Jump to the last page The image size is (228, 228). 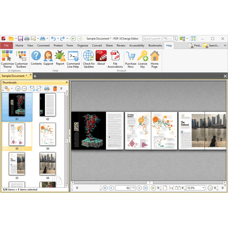click(x=145, y=188)
